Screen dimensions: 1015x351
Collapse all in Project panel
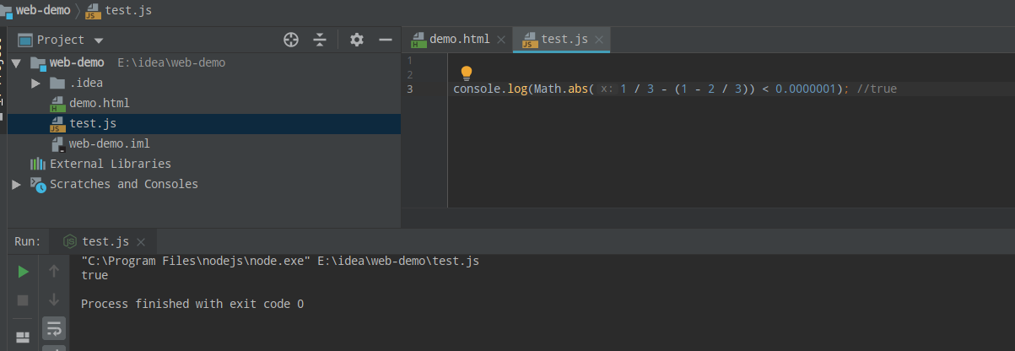(x=320, y=40)
